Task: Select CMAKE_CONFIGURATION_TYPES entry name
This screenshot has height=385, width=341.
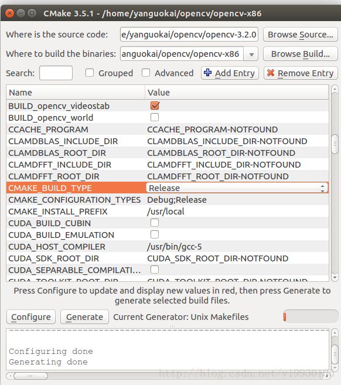Action: 74,200
